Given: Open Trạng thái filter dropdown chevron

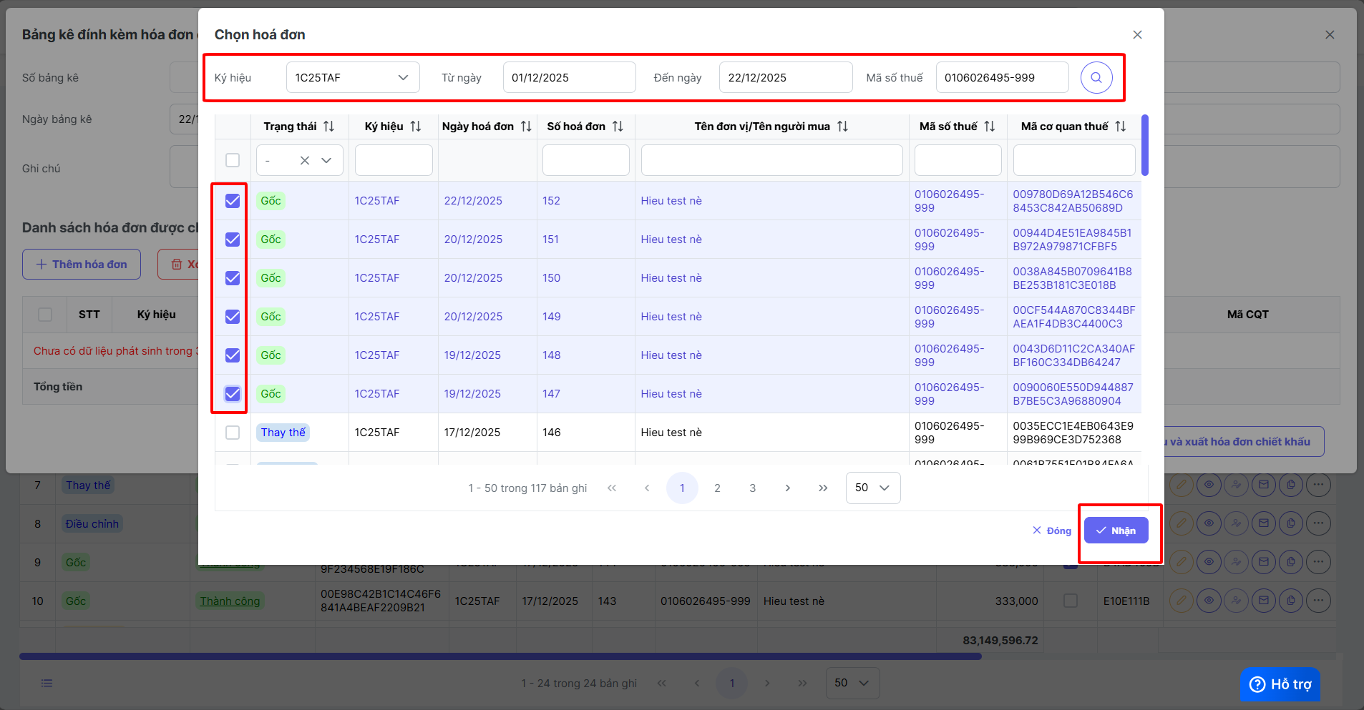Looking at the screenshot, I should [x=326, y=160].
